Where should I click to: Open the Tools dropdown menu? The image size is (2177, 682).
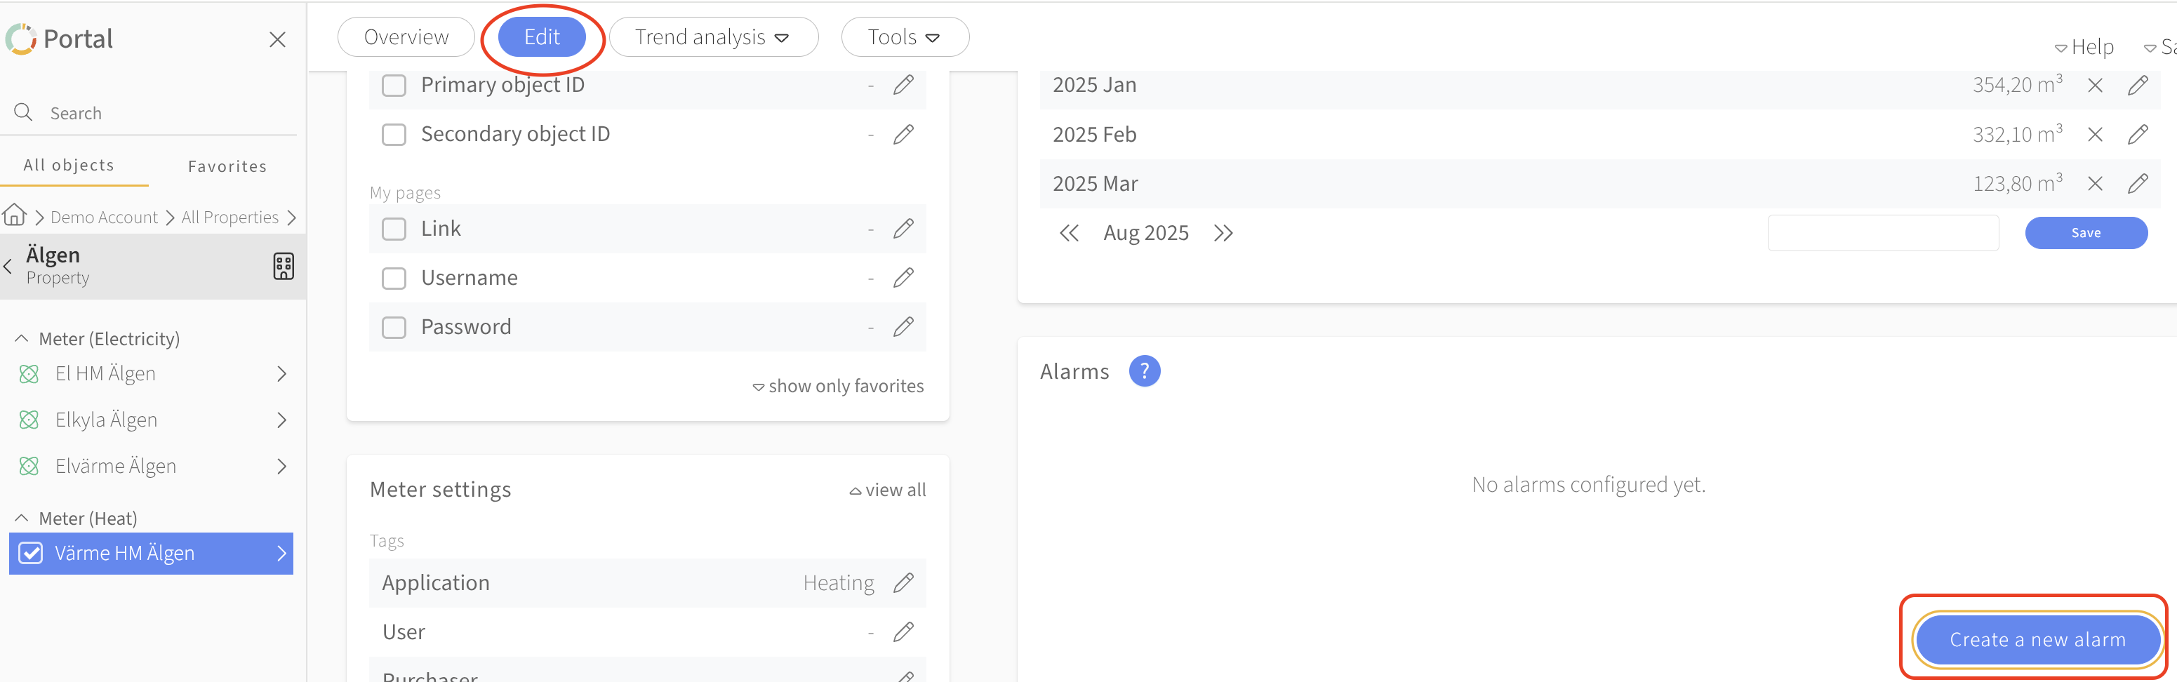click(x=903, y=37)
